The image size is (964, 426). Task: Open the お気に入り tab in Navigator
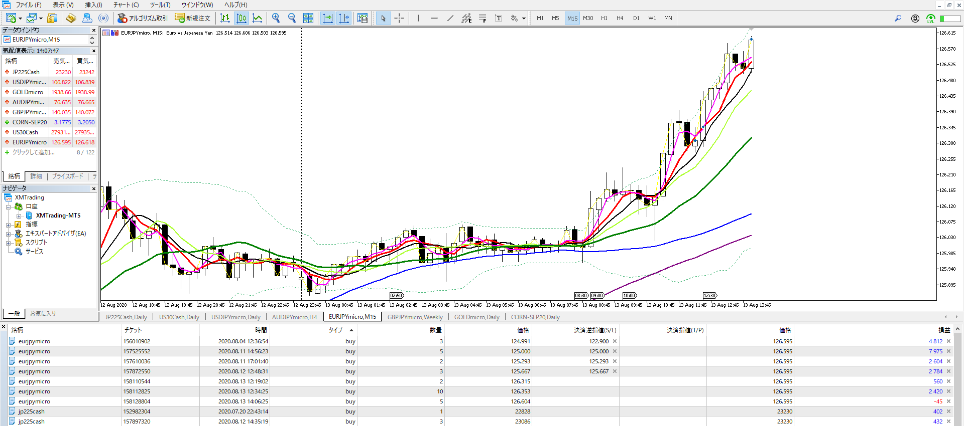point(43,314)
